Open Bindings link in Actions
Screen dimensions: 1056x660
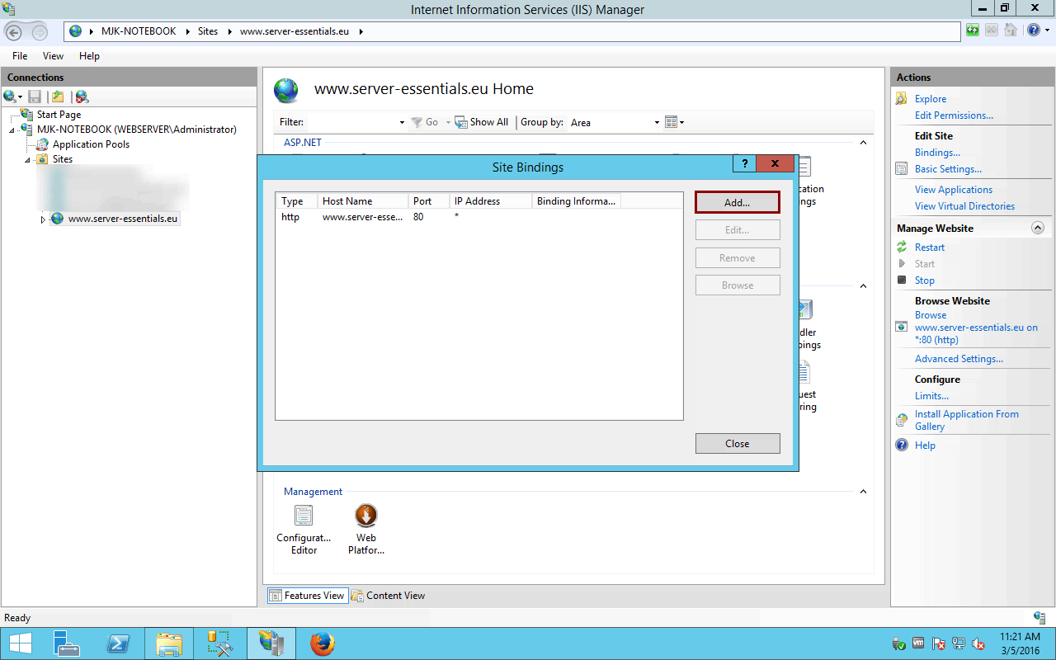click(x=937, y=153)
